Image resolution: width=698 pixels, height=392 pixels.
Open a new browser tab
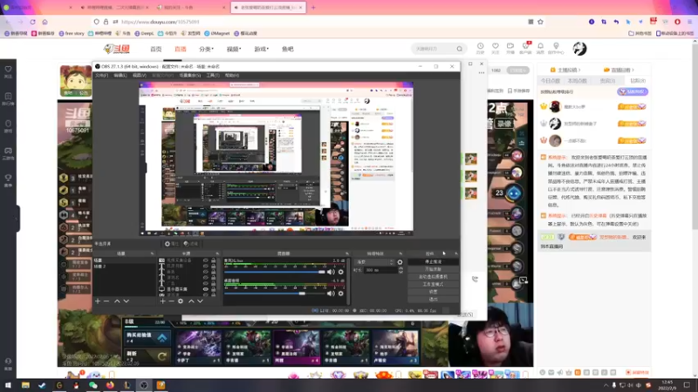click(x=313, y=8)
